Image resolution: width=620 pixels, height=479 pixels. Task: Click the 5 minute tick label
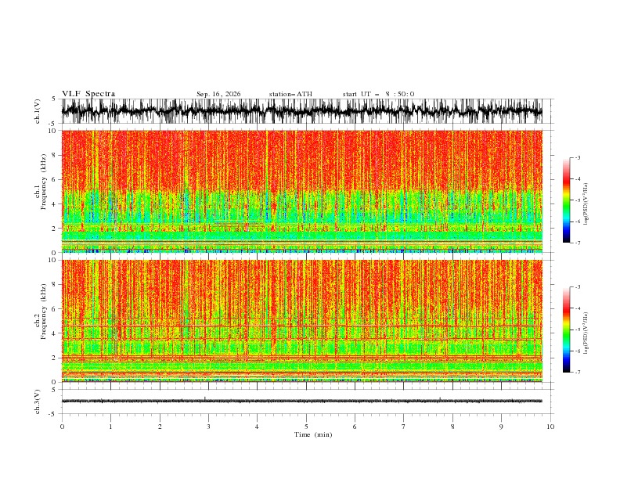coord(306,427)
